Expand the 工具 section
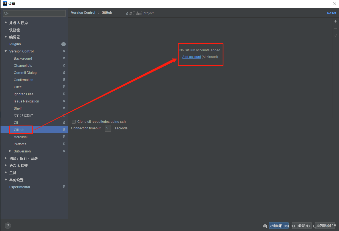The image size is (339, 231). [6, 172]
